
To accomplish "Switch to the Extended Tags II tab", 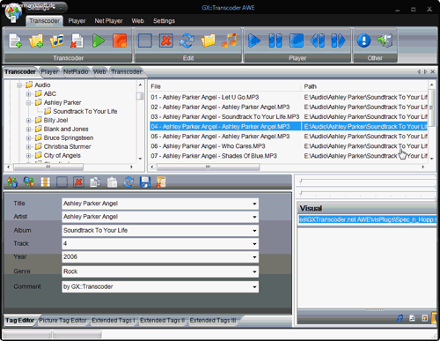I will click(x=162, y=320).
